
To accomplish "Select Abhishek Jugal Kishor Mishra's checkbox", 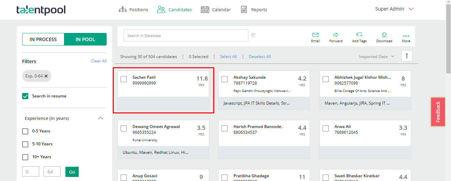I will pyautogui.click(x=326, y=79).
